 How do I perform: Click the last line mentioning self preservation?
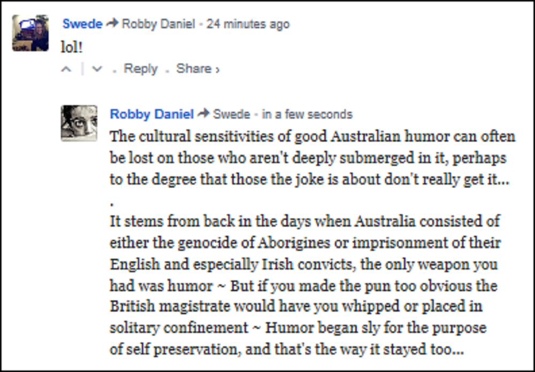286,350
